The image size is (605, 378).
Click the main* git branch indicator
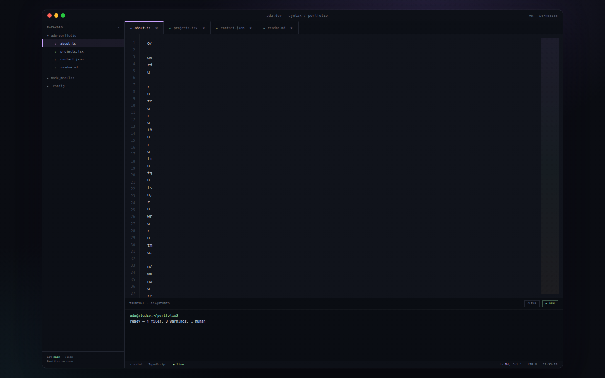click(x=136, y=365)
